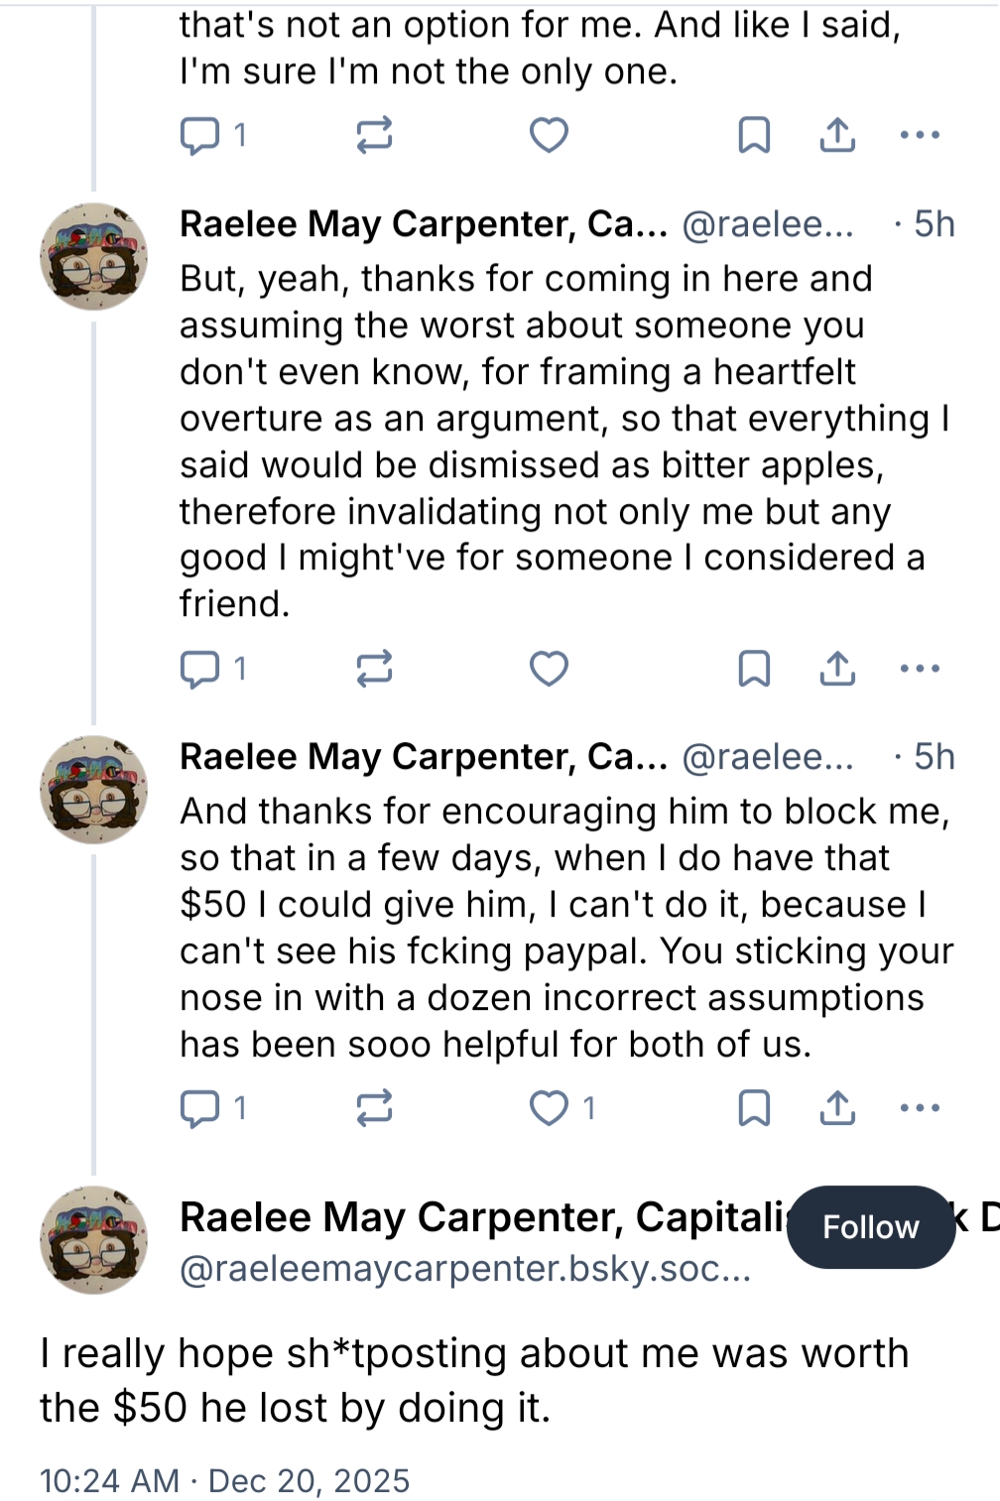Reply to the post about the $50 paypal
The width and height of the screenshot is (1000, 1501).
pyautogui.click(x=199, y=1107)
